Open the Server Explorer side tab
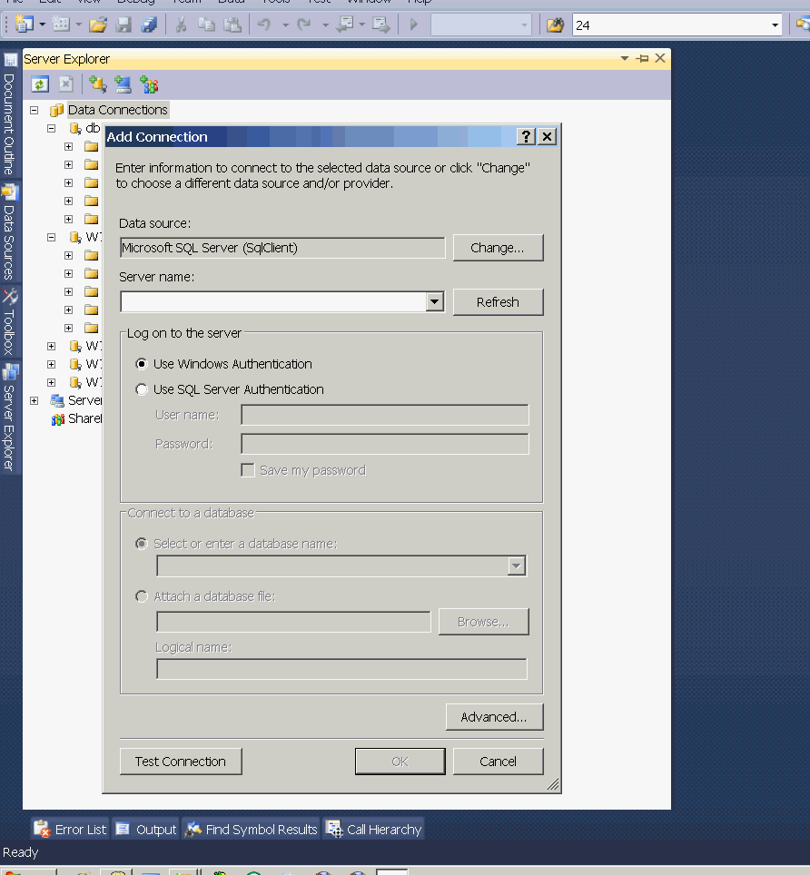This screenshot has width=810, height=875. (x=9, y=418)
